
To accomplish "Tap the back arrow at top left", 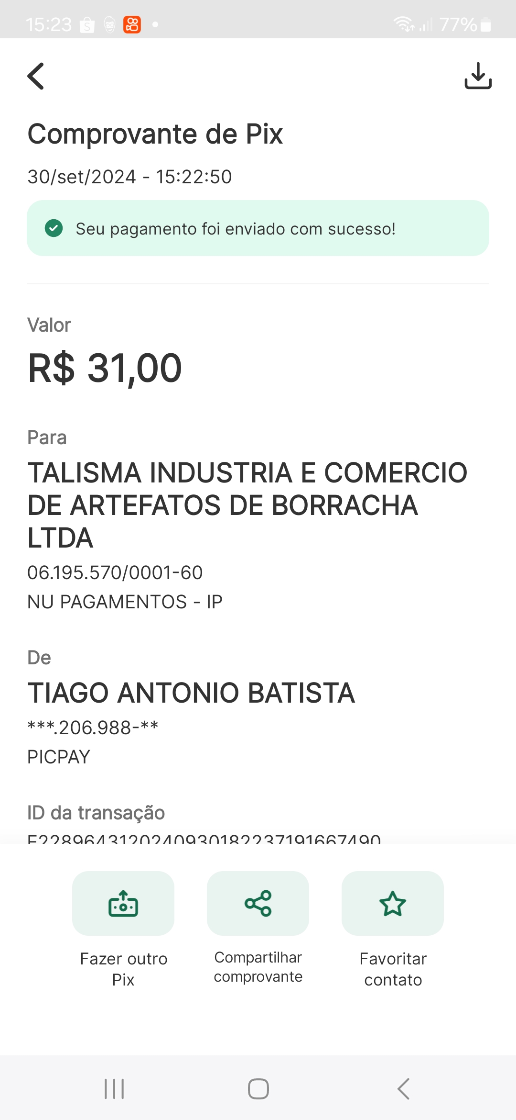I will [36, 76].
